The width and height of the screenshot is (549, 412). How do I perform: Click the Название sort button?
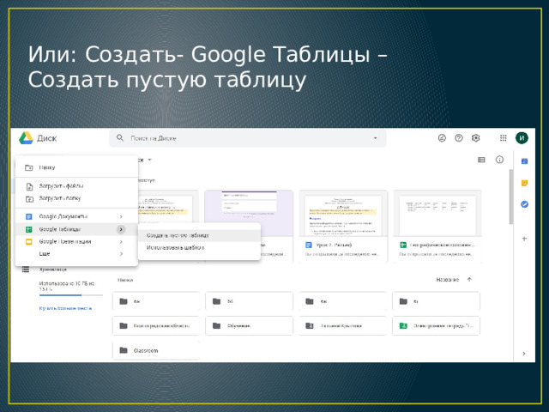pos(448,280)
